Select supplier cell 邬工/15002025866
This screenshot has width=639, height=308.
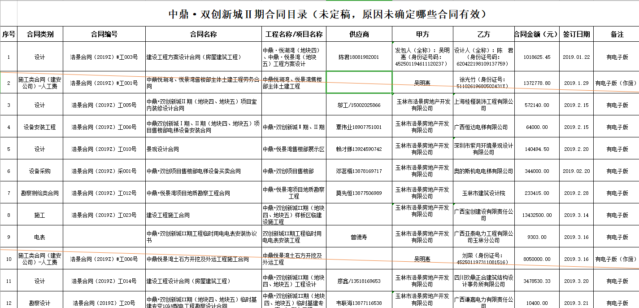click(359, 105)
